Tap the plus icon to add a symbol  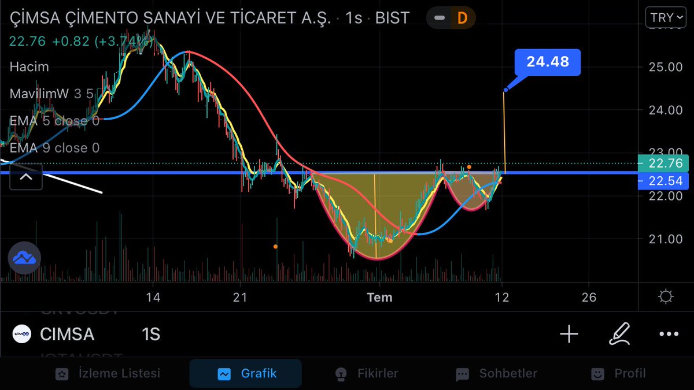[x=569, y=334]
